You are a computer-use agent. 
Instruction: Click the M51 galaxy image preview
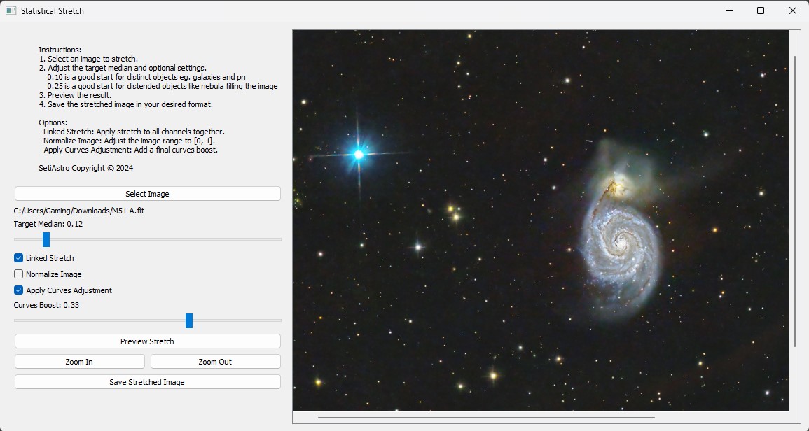540,220
